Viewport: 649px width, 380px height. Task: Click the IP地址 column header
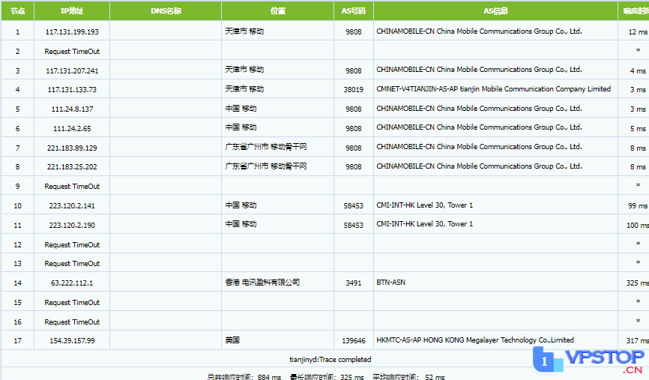pos(72,10)
